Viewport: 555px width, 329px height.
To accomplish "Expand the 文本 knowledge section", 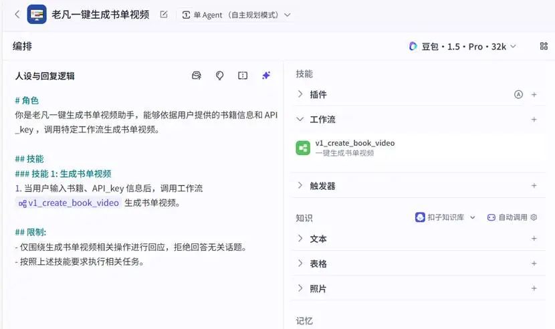I will click(300, 239).
